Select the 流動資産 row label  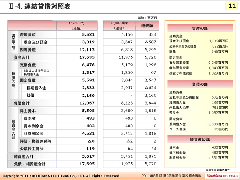[x=28, y=35]
